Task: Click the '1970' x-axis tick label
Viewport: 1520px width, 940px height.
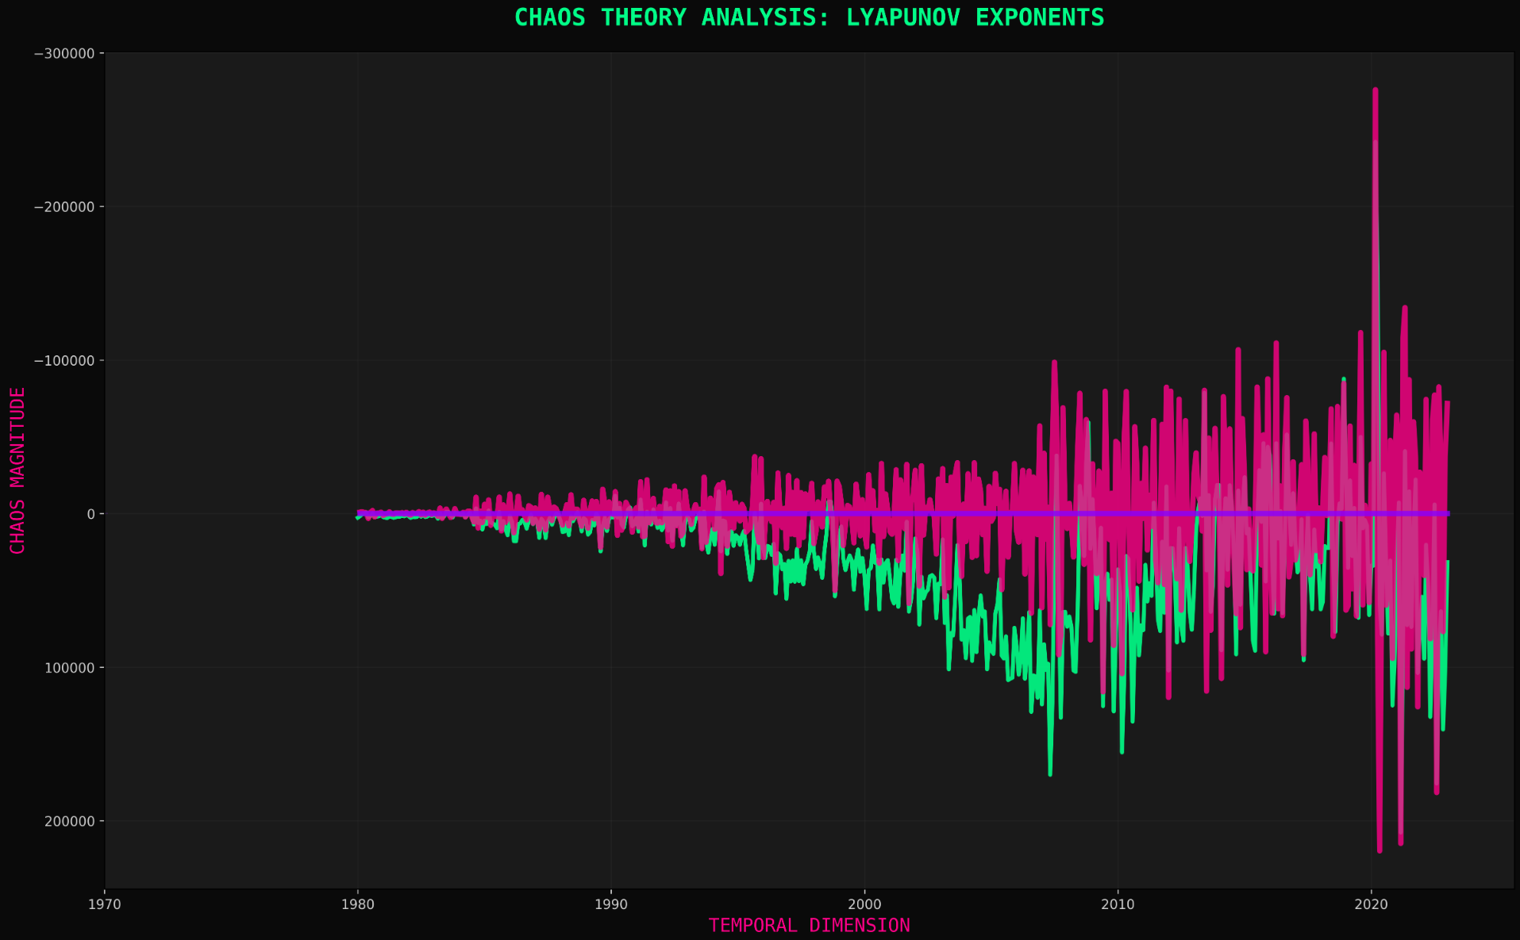Action: (105, 904)
